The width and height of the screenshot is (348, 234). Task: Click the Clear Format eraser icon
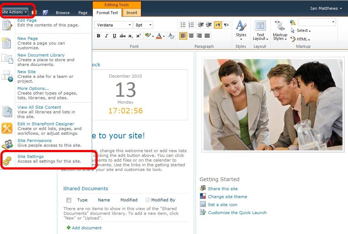pyautogui.click(x=172, y=36)
